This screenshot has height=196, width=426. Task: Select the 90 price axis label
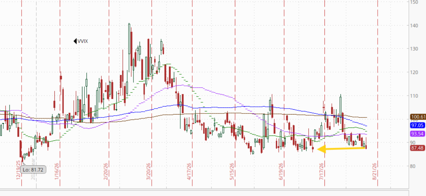point(413,143)
